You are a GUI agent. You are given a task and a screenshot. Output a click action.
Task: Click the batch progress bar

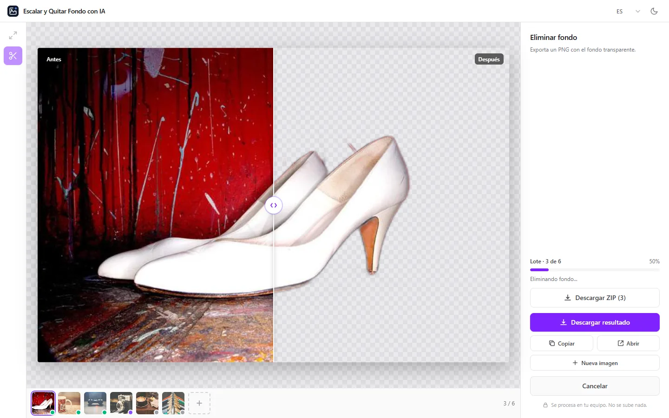[595, 270]
